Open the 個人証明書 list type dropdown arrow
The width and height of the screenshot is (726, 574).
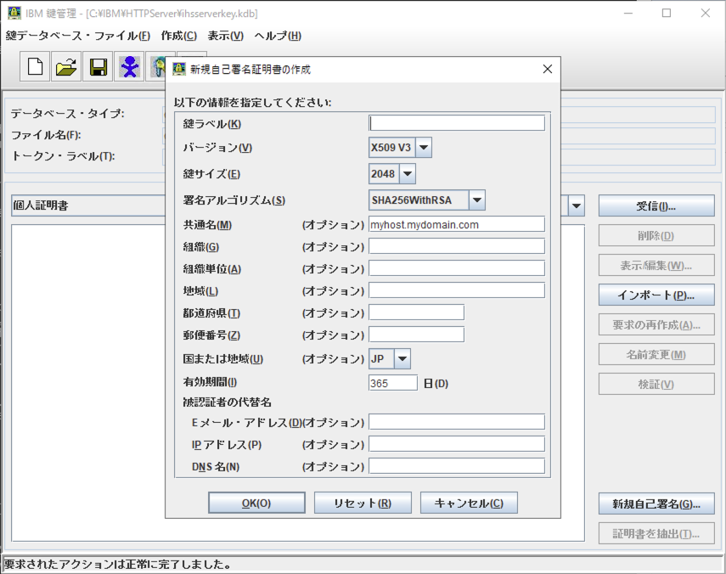pyautogui.click(x=577, y=205)
